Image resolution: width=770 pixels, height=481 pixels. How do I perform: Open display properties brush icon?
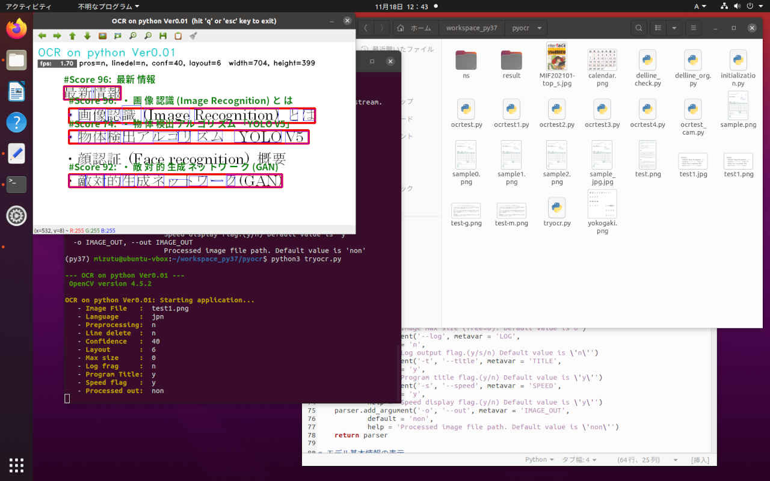coord(193,36)
